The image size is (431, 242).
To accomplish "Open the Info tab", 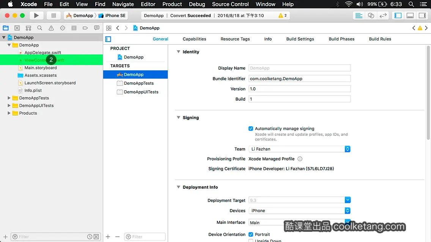I will 268,39.
